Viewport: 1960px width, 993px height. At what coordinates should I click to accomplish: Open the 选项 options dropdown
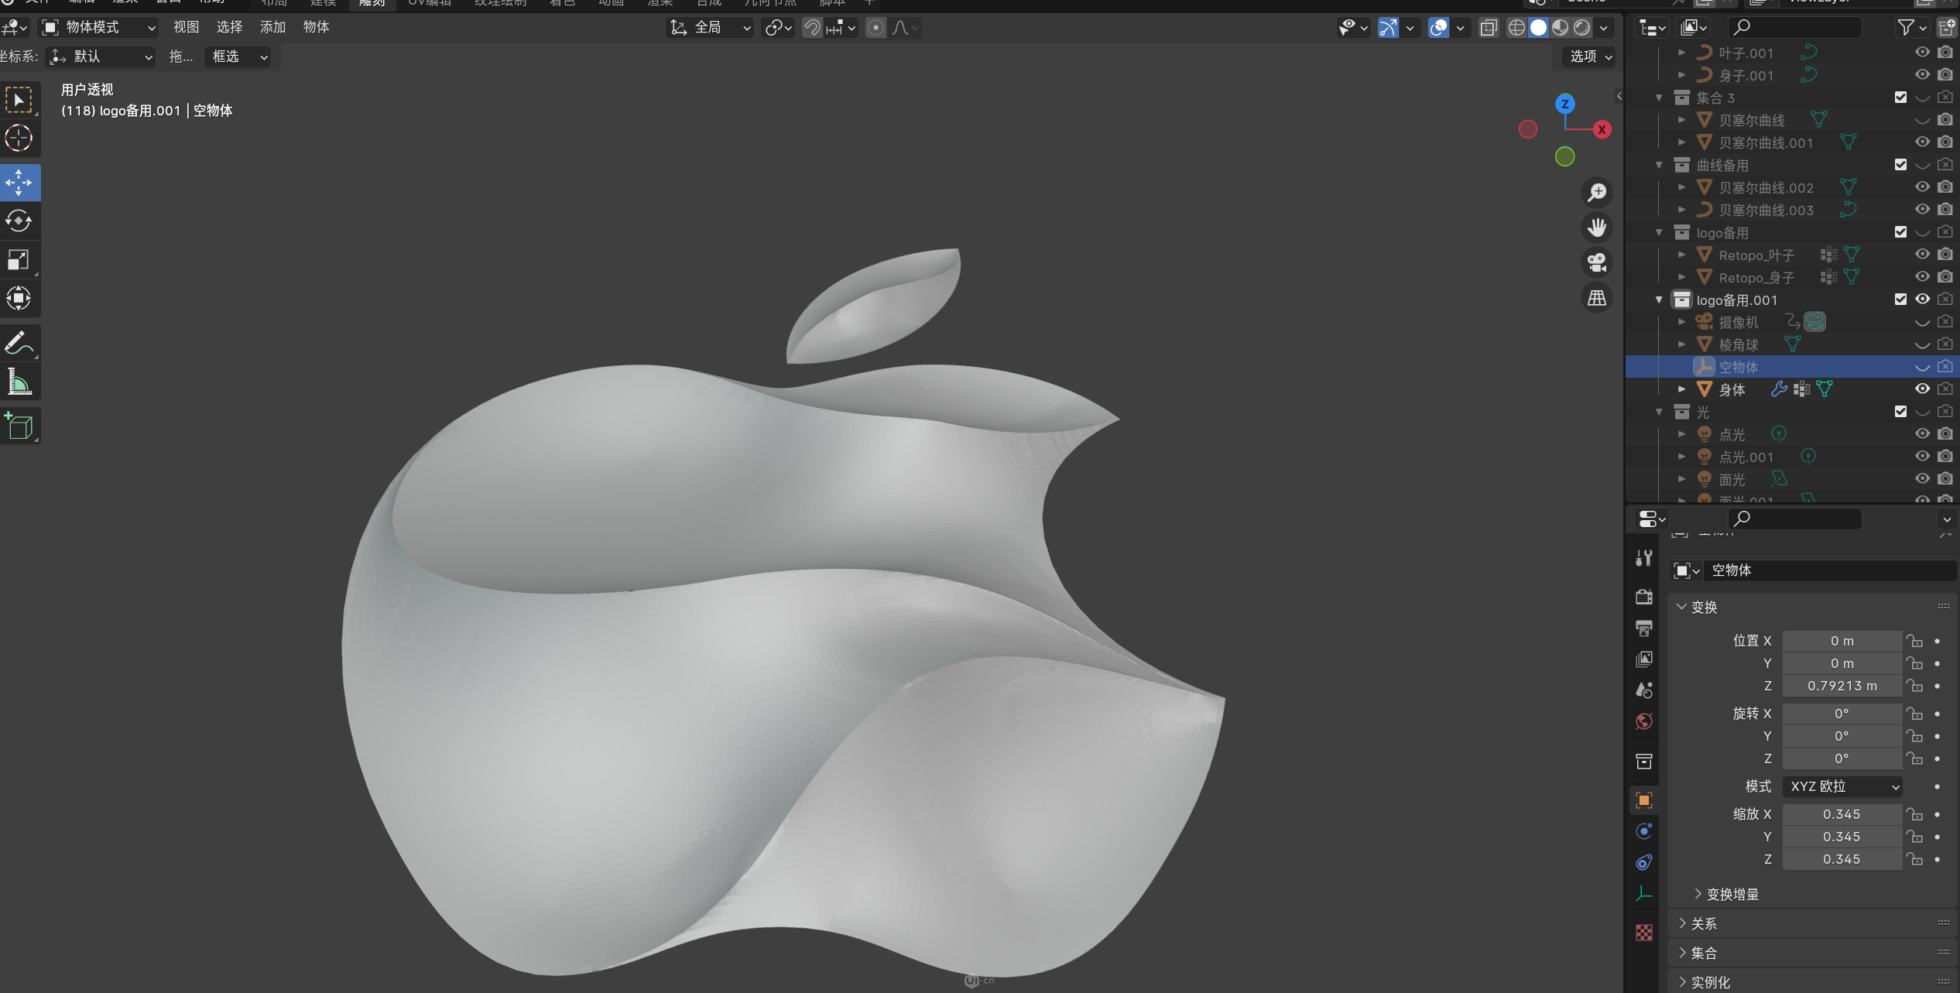click(1590, 56)
